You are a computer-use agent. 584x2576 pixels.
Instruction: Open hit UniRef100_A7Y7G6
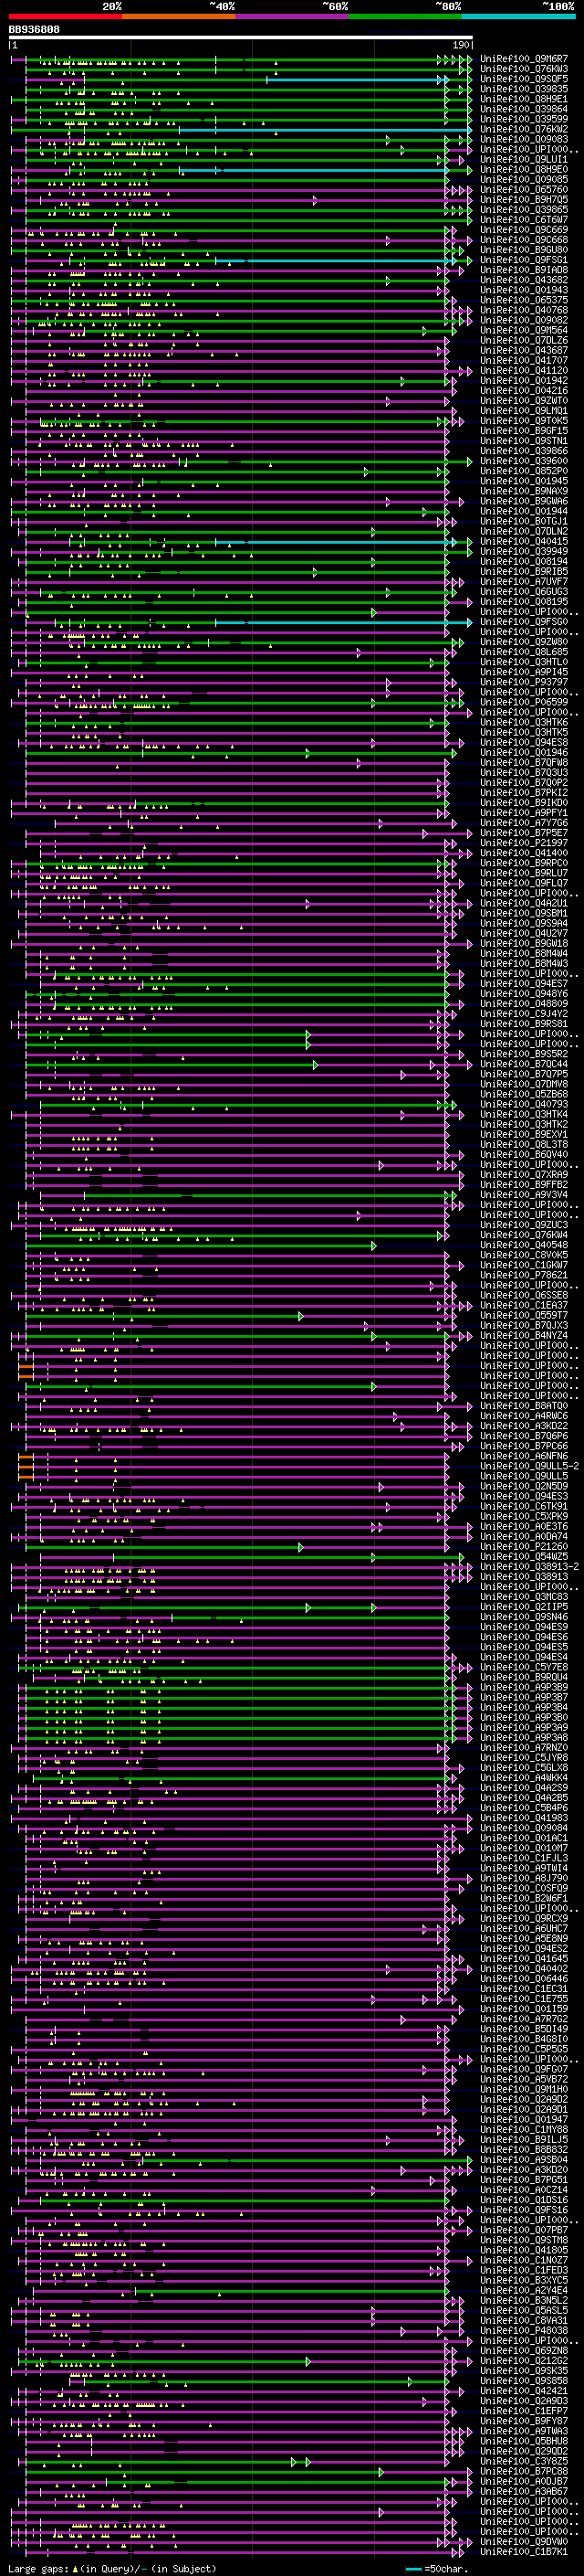[x=524, y=823]
